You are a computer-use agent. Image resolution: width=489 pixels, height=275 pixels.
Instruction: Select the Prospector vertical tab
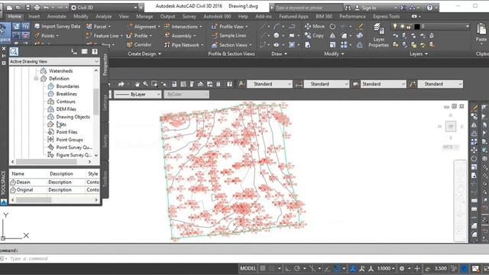click(x=105, y=64)
